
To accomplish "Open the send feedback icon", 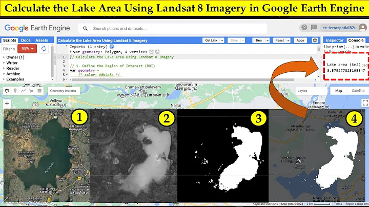I will 314,28.
